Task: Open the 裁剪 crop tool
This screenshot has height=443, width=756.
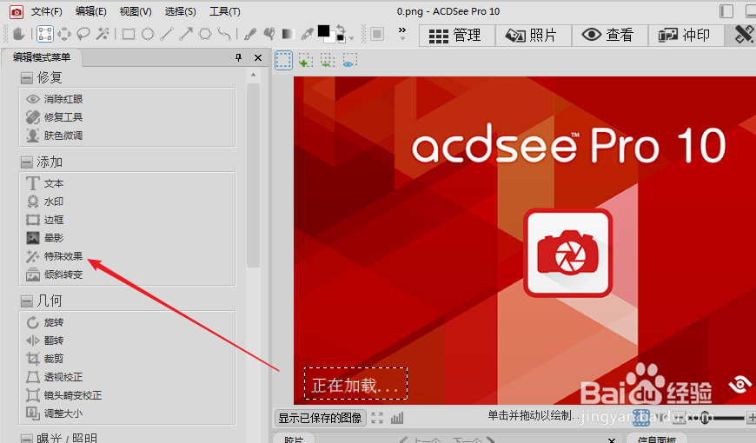Action: pos(45,359)
